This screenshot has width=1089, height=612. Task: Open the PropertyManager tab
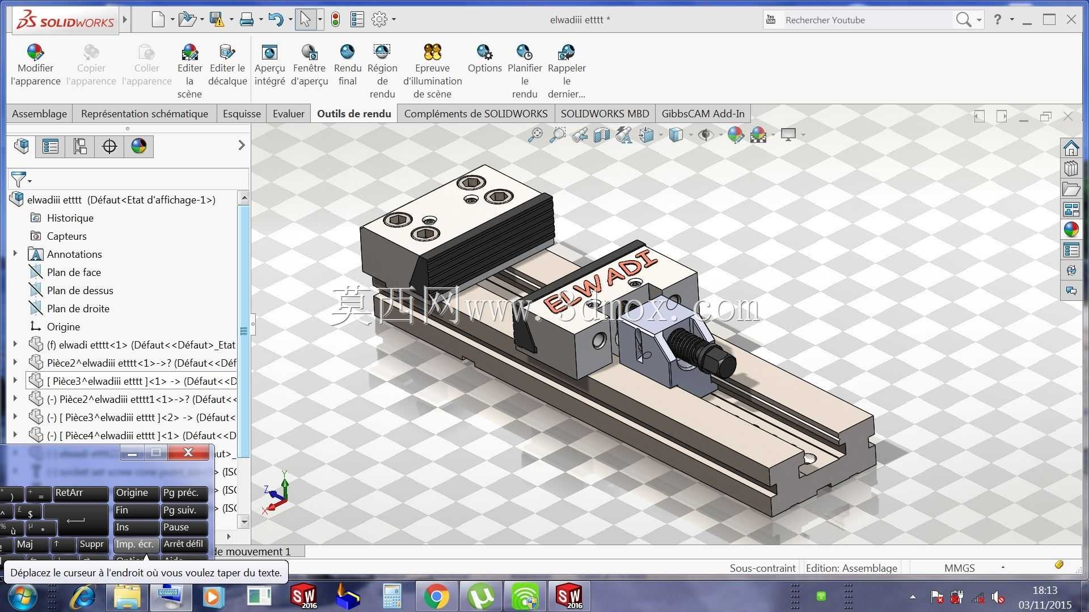pyautogui.click(x=50, y=146)
